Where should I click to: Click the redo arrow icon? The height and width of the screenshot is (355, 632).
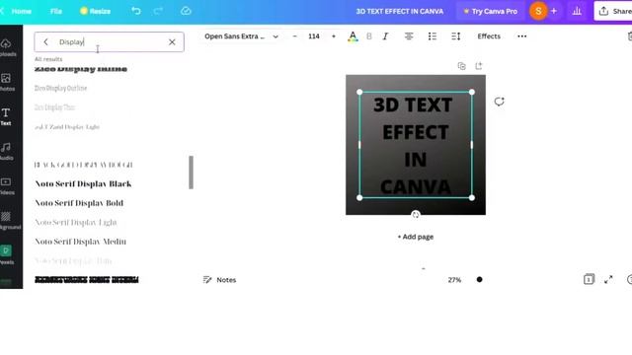(x=158, y=11)
